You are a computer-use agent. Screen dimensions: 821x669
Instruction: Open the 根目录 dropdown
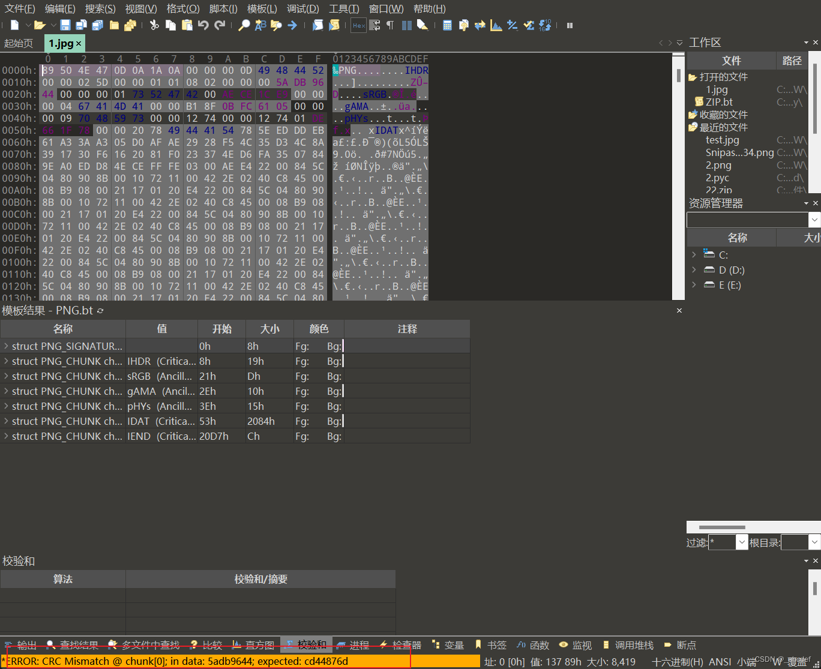[814, 542]
